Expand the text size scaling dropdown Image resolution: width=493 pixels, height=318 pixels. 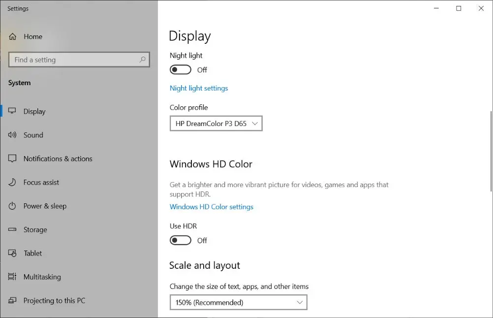click(x=238, y=302)
